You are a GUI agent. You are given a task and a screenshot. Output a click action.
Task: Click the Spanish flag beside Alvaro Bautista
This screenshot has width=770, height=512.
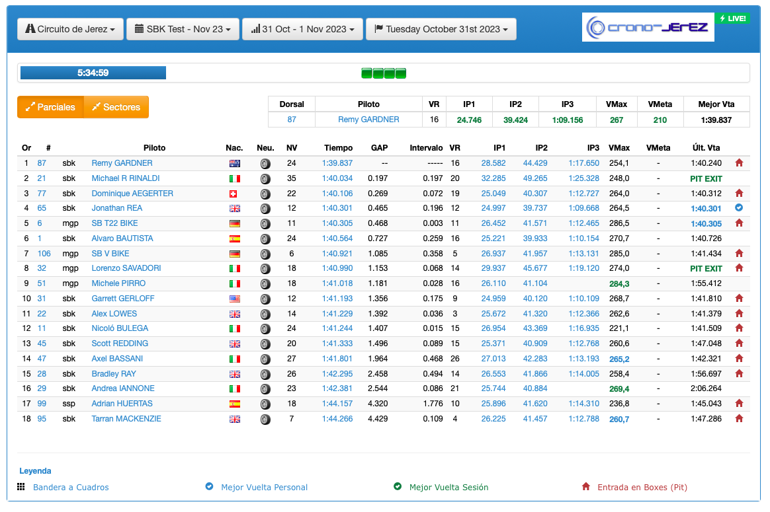pyautogui.click(x=234, y=238)
